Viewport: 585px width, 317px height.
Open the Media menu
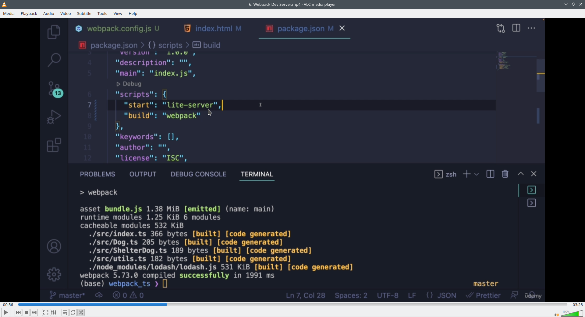coord(9,13)
